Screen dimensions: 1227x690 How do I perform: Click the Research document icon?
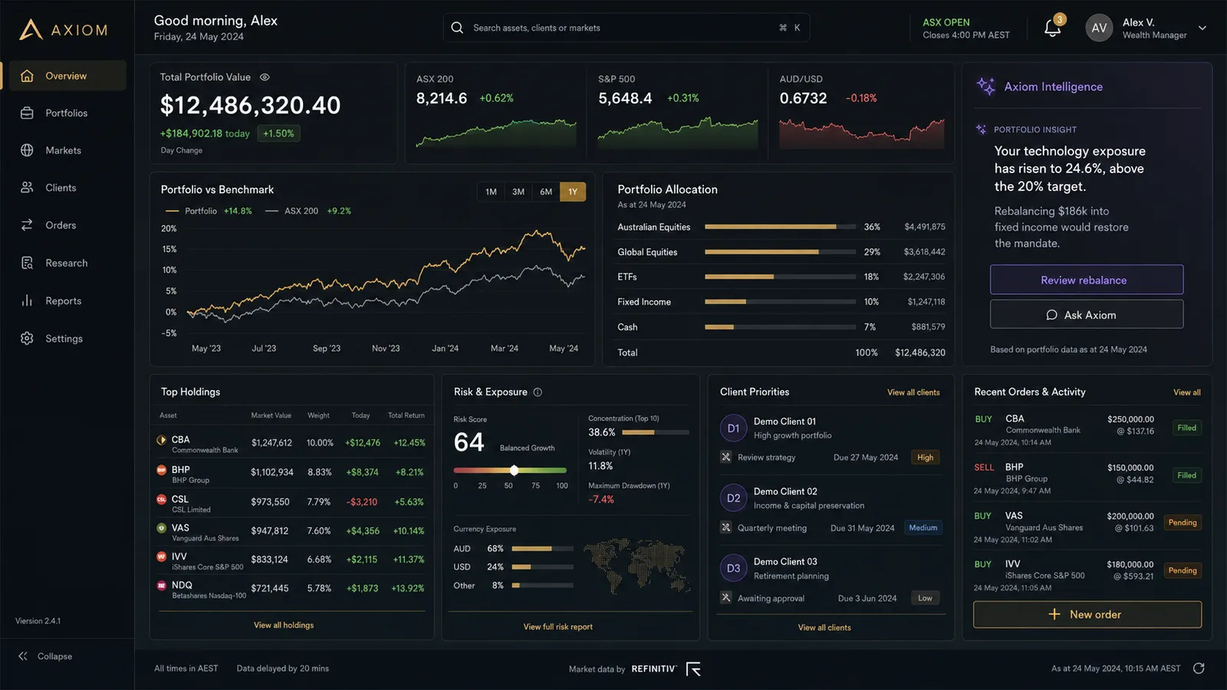click(27, 263)
